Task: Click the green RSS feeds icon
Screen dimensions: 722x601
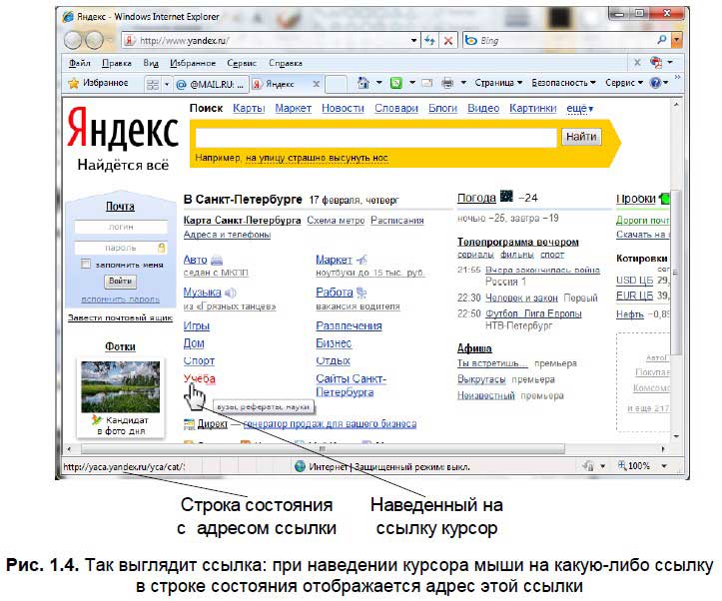Action: click(396, 83)
